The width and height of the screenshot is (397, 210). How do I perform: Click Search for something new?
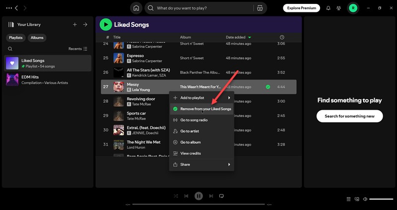349,116
